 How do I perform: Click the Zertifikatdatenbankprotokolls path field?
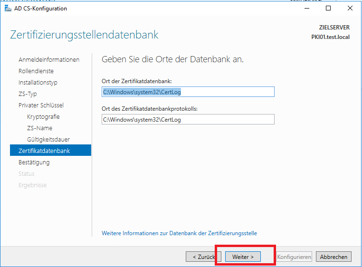coord(188,119)
